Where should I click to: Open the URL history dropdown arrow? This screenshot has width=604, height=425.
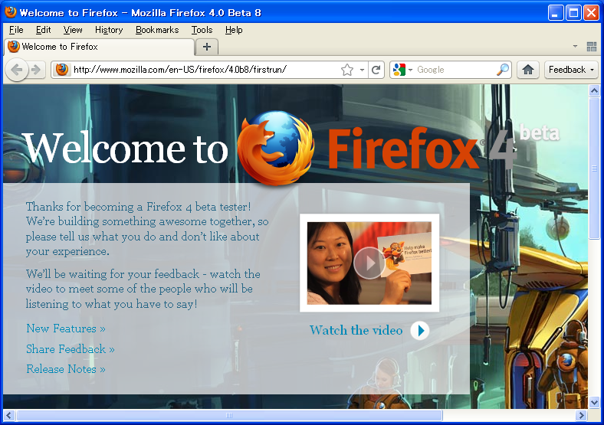click(362, 70)
